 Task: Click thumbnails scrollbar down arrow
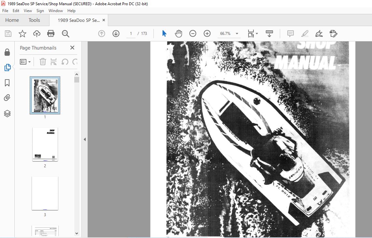pos(77,233)
